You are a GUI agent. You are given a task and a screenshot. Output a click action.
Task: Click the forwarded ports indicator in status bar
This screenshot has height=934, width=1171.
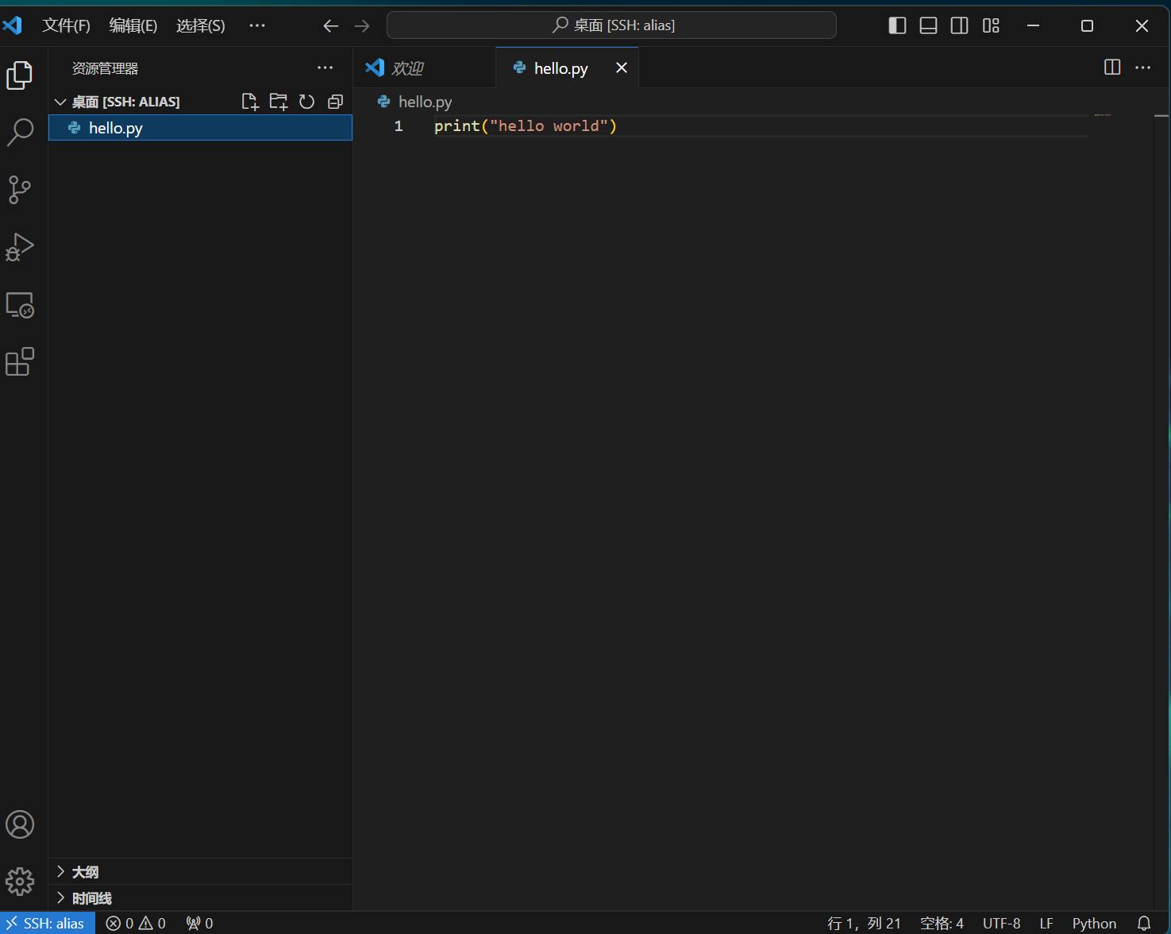(x=199, y=923)
